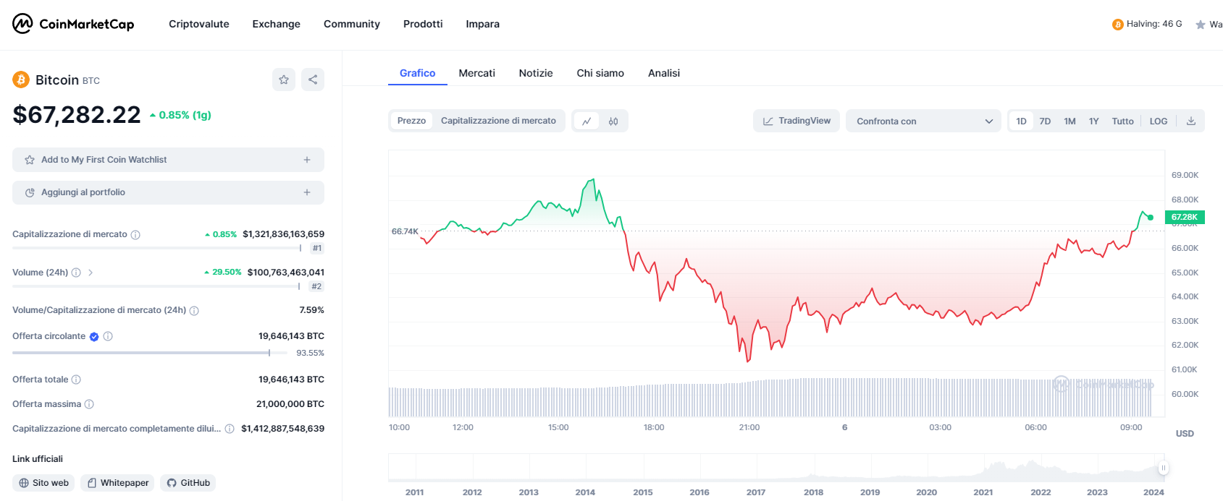
Task: Click the CoinMarketCap logo
Action: click(73, 24)
